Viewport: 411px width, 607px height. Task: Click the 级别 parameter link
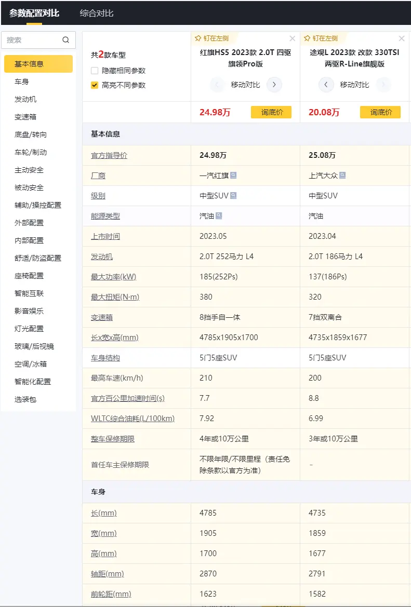tap(98, 195)
